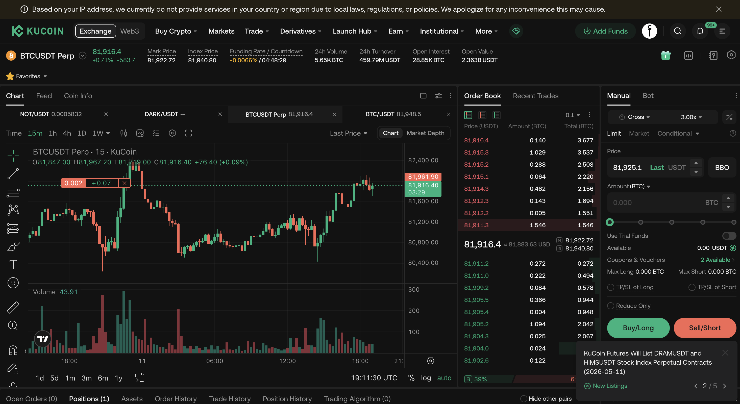
Task: Select the Market order tab
Action: 639,133
